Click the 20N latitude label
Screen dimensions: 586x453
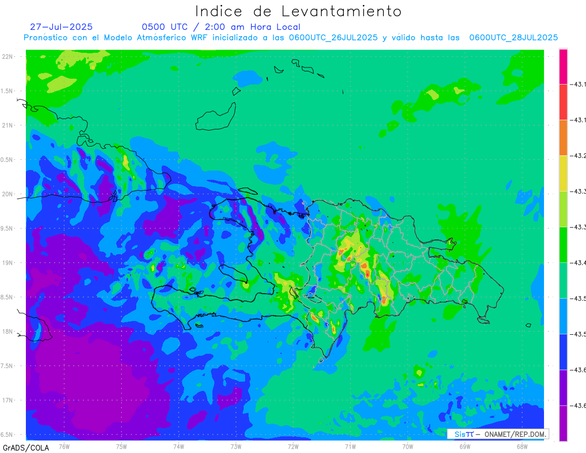point(8,194)
